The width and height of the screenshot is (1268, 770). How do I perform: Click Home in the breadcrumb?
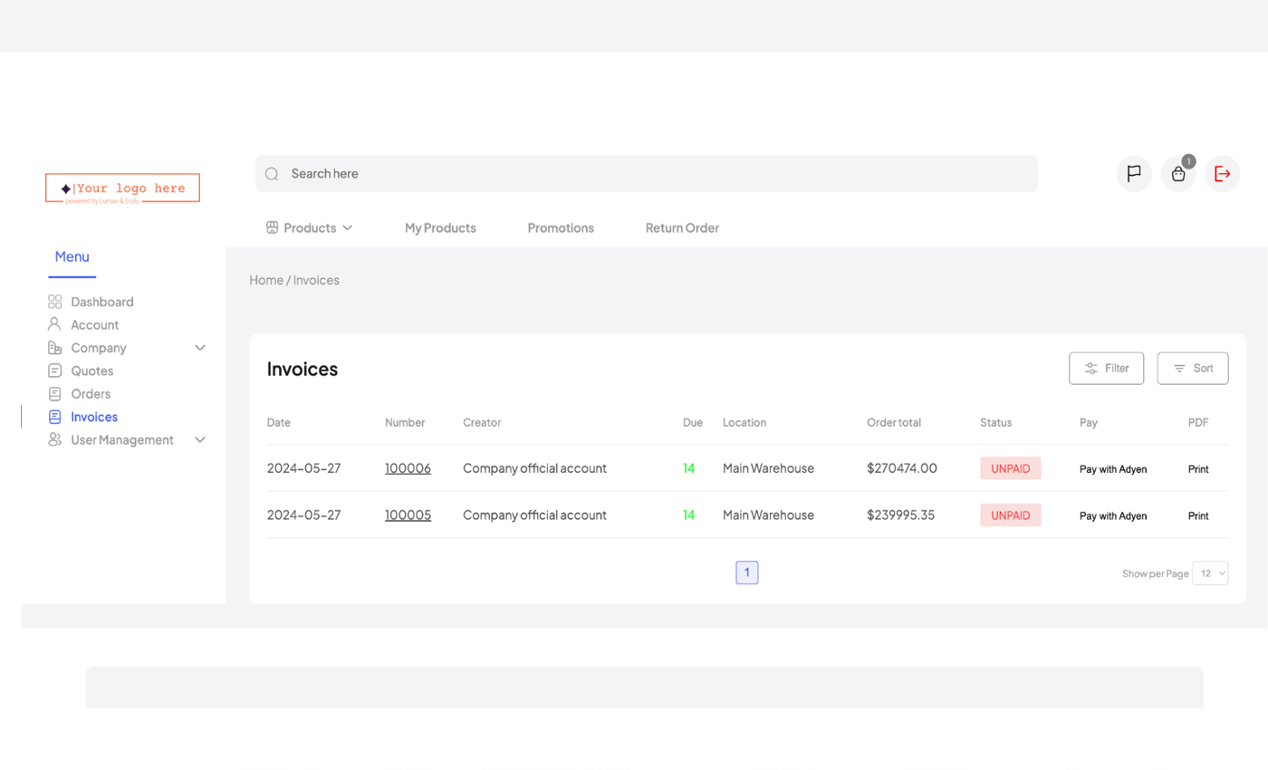(x=266, y=280)
